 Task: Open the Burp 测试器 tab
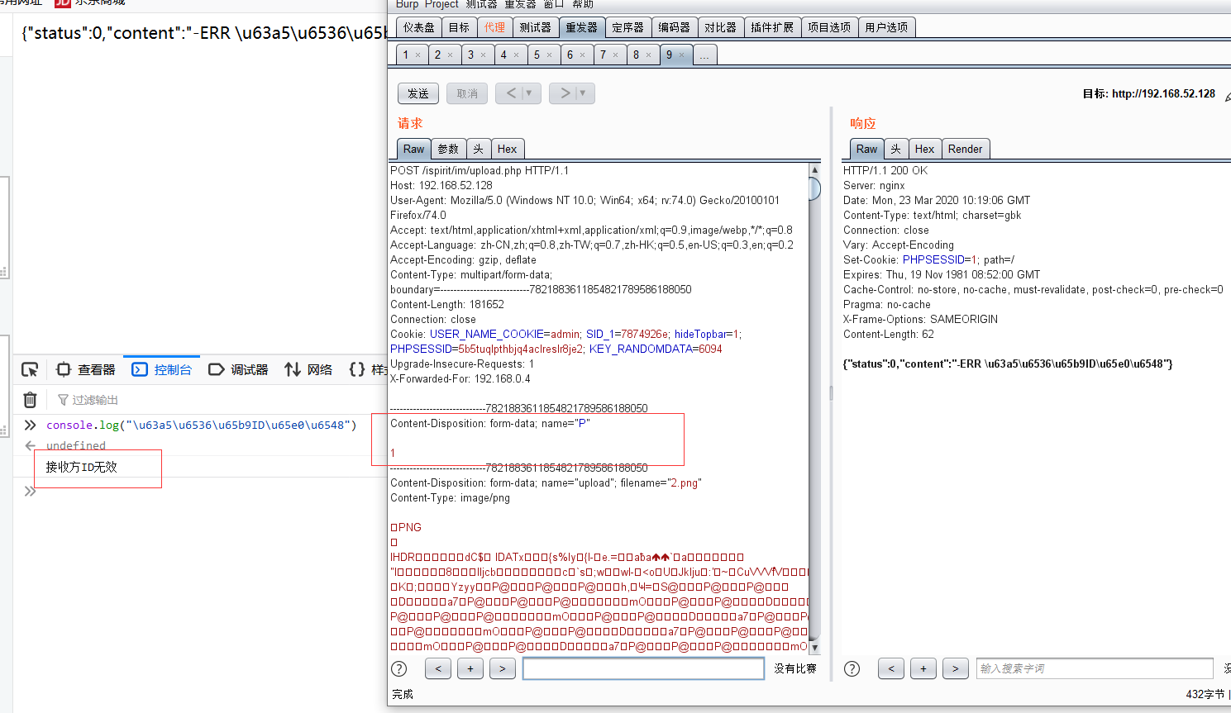pyautogui.click(x=536, y=27)
